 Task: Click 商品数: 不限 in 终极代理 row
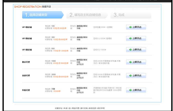point(50,89)
